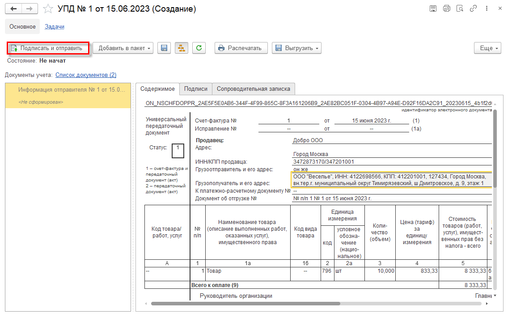
Task: Click 'Распечатать' button
Action: (x=241, y=48)
